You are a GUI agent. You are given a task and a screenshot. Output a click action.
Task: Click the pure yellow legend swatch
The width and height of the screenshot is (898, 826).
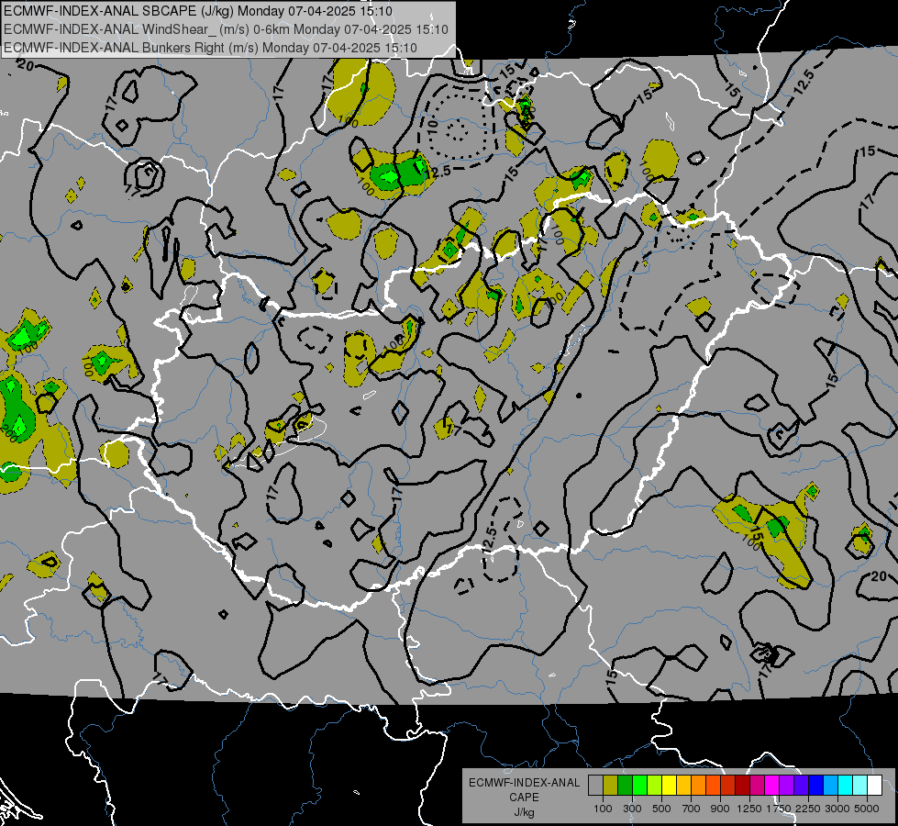(x=669, y=785)
